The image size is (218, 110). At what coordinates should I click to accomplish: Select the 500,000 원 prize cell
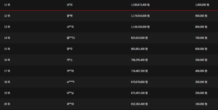[x=201, y=60]
